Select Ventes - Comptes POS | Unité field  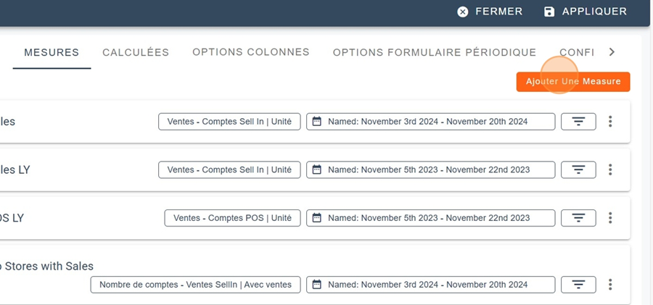232,218
